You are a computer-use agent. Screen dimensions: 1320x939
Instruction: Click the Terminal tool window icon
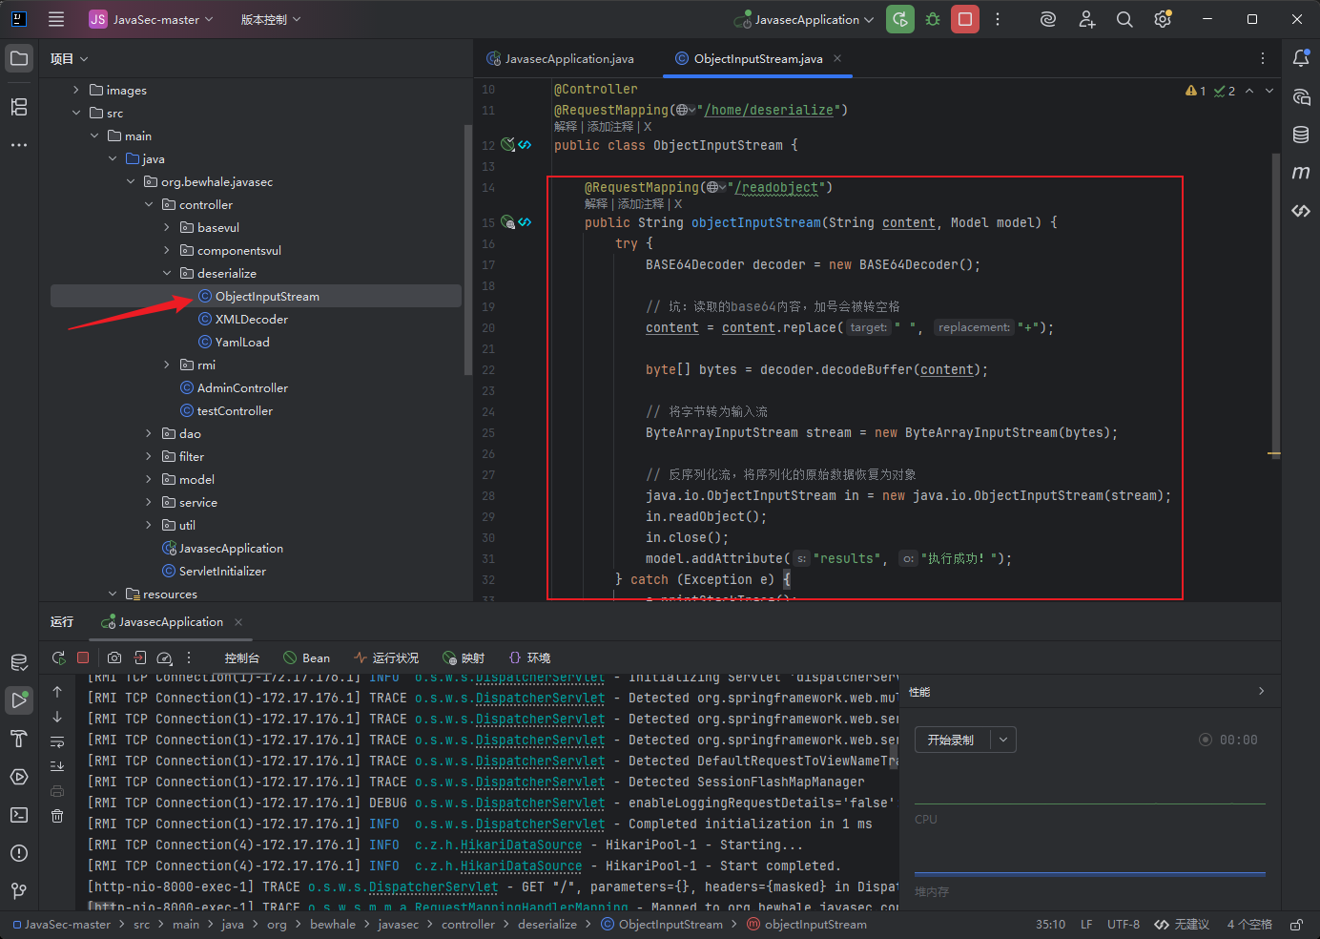point(19,814)
